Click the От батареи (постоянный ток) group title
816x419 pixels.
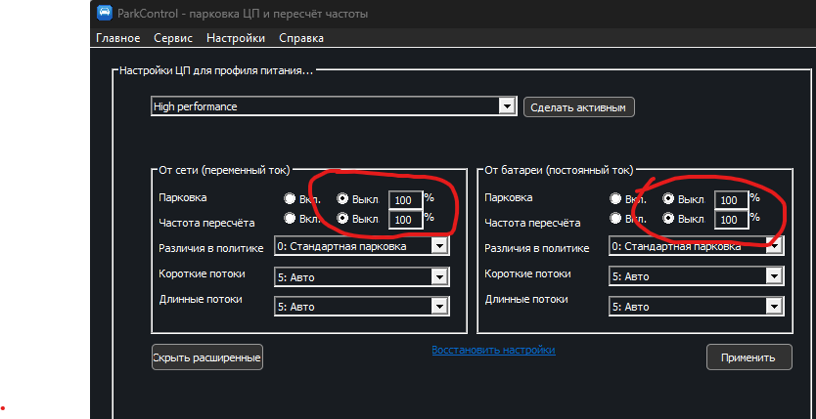(x=559, y=170)
